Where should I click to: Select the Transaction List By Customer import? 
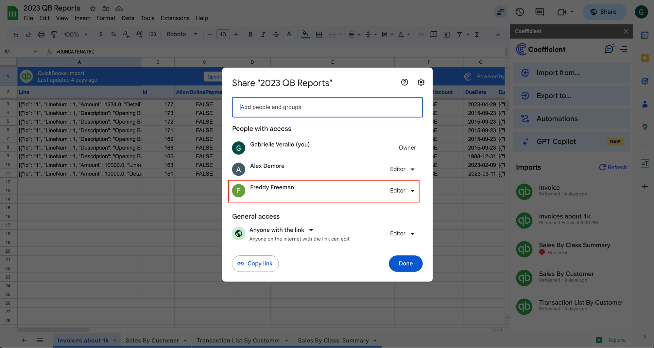point(571,306)
